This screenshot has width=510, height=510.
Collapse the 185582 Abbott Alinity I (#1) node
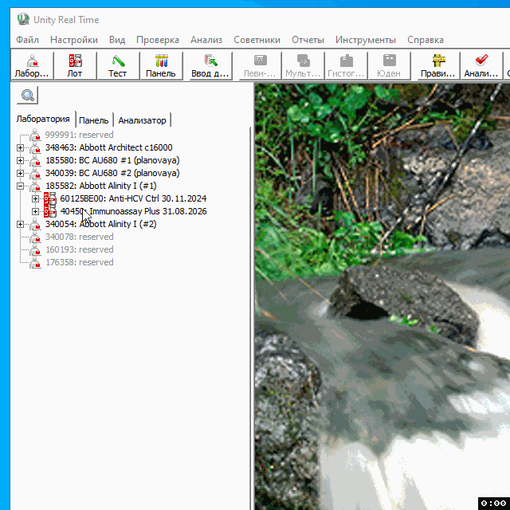tap(21, 186)
